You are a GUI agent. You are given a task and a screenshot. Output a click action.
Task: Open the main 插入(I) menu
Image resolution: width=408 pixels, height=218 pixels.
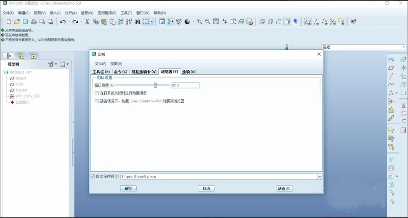(x=55, y=13)
